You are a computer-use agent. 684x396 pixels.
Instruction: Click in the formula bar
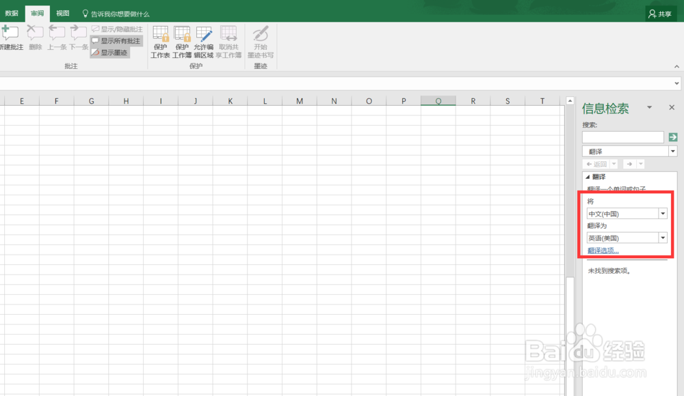coord(336,83)
